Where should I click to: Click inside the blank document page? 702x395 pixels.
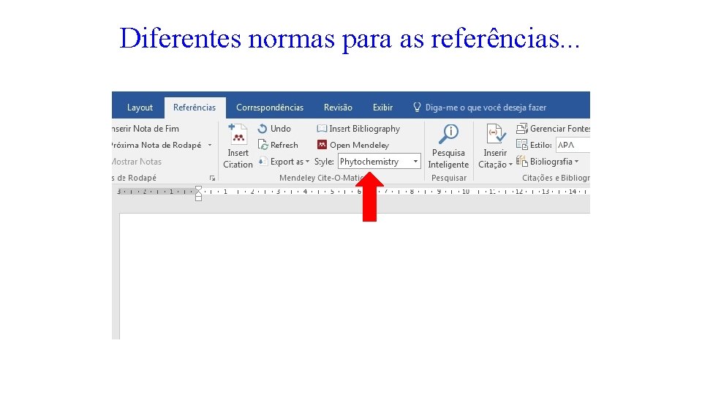[x=355, y=276]
